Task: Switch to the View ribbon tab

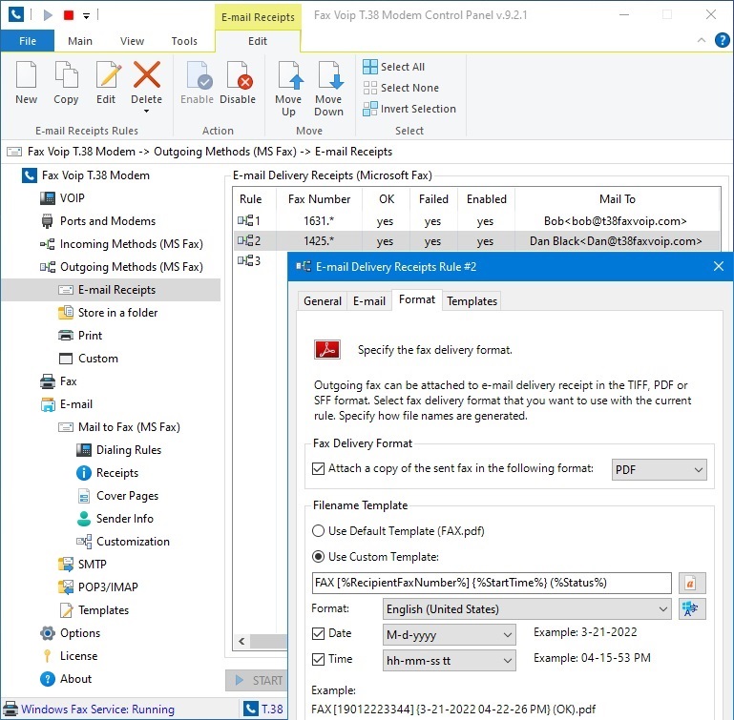Action: [132, 41]
